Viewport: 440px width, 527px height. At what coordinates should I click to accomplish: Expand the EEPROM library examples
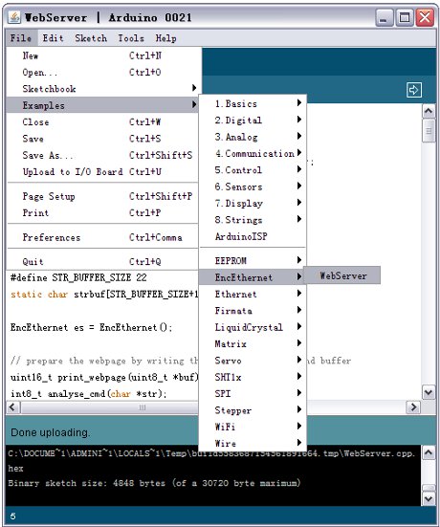253,260
